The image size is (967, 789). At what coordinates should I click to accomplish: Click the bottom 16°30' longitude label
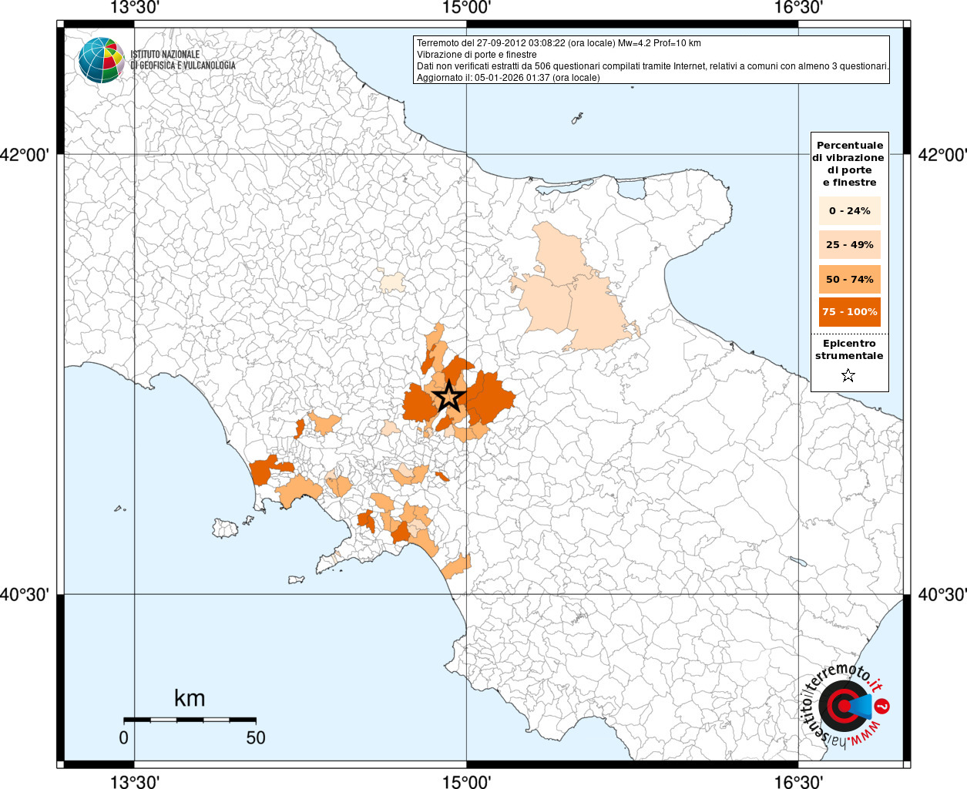(798, 781)
